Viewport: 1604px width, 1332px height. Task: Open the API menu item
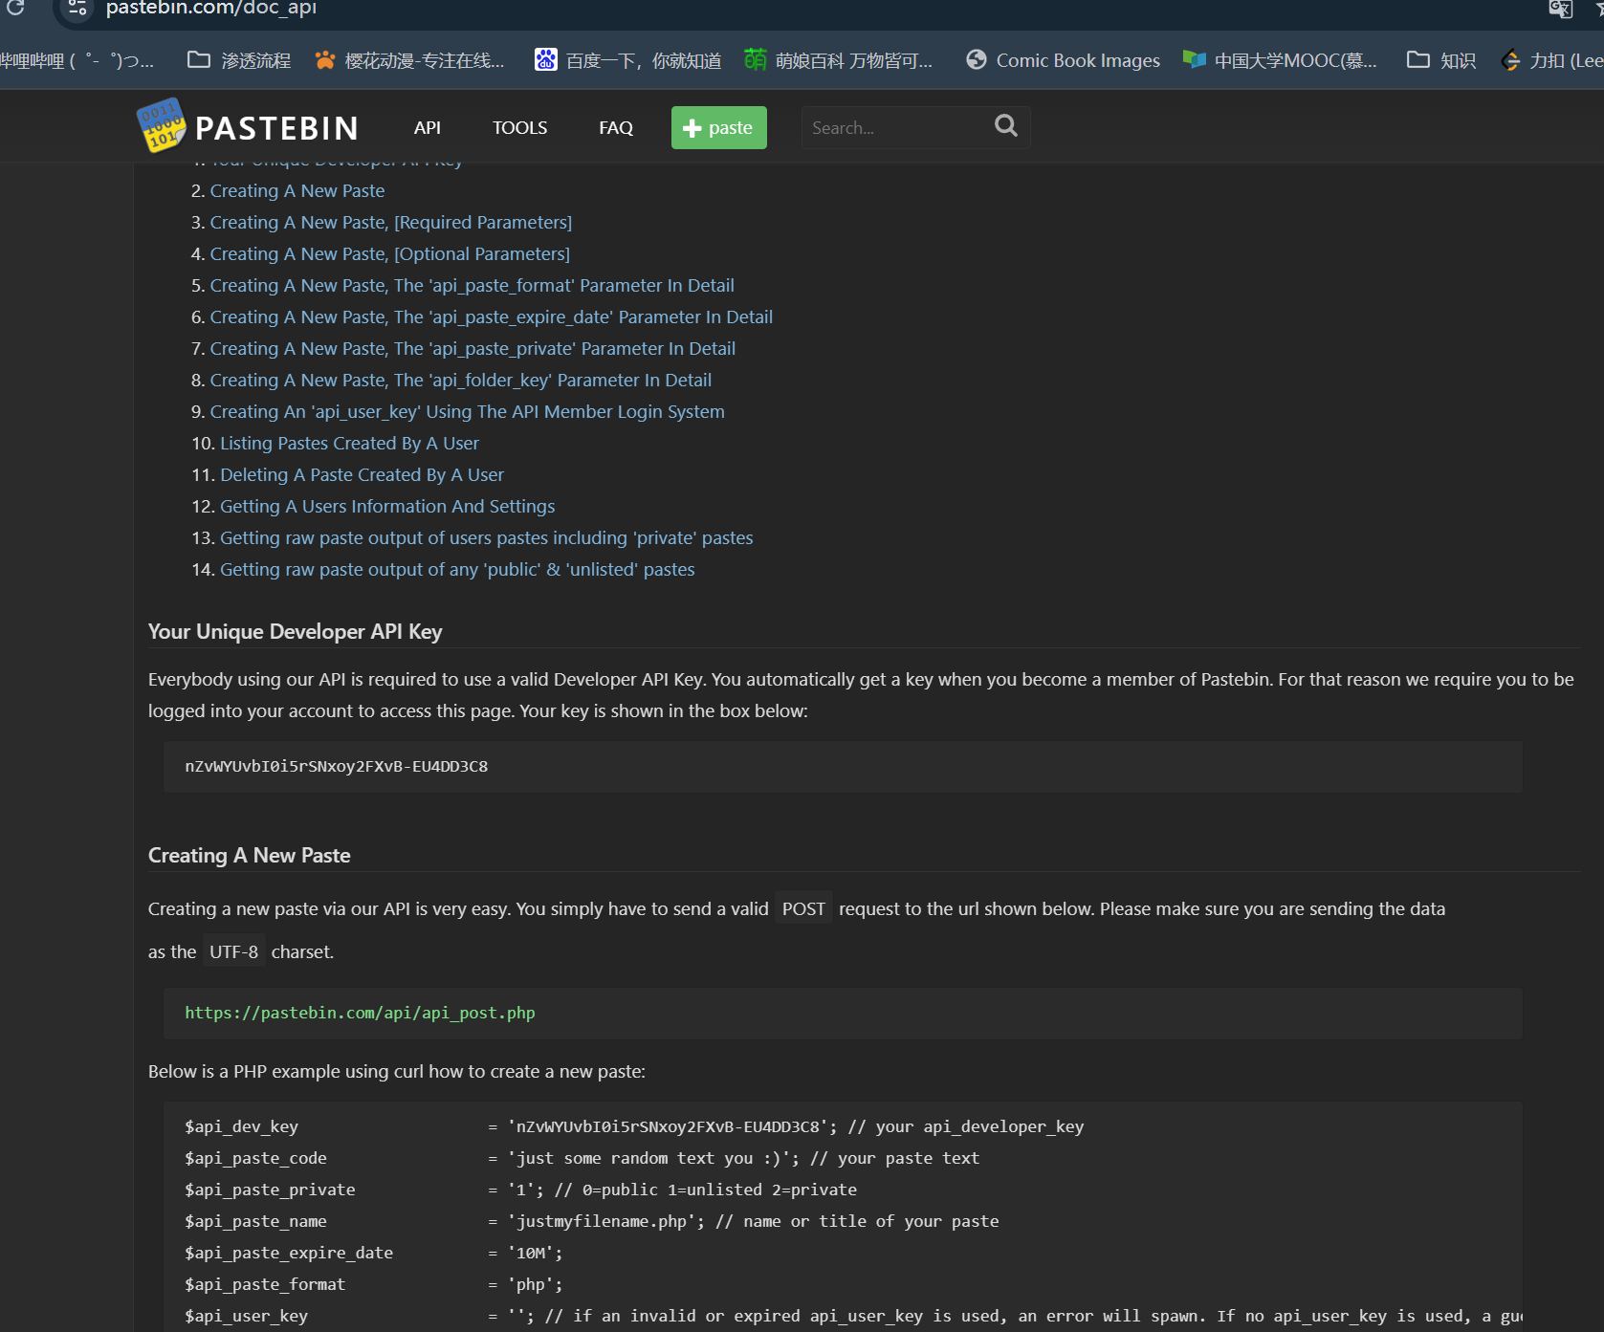428,127
